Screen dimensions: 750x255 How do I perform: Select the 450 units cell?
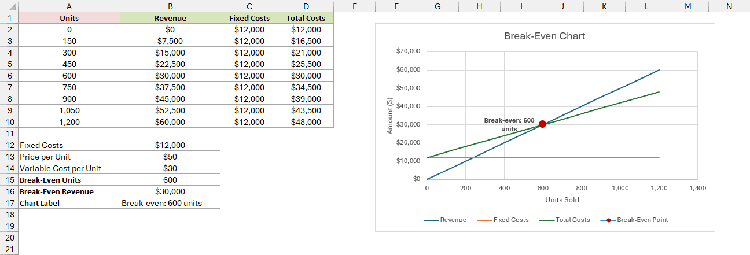click(x=69, y=64)
